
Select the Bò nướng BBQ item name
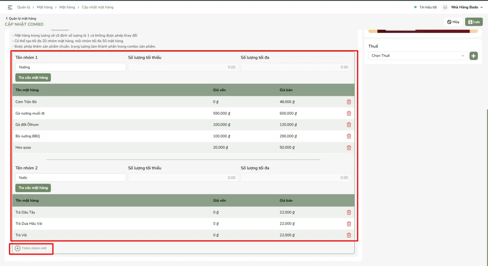pyautogui.click(x=28, y=136)
